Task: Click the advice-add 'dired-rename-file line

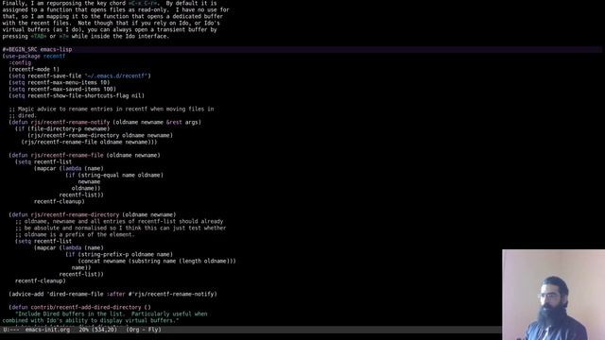Action: [113, 294]
